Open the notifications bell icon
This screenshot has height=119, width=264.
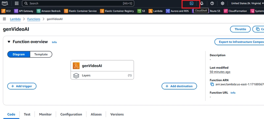pos(202,3)
